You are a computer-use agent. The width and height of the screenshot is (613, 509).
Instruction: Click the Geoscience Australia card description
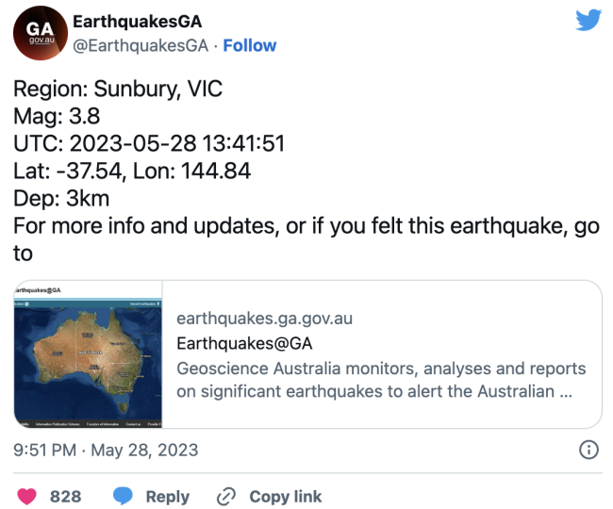pos(381,380)
